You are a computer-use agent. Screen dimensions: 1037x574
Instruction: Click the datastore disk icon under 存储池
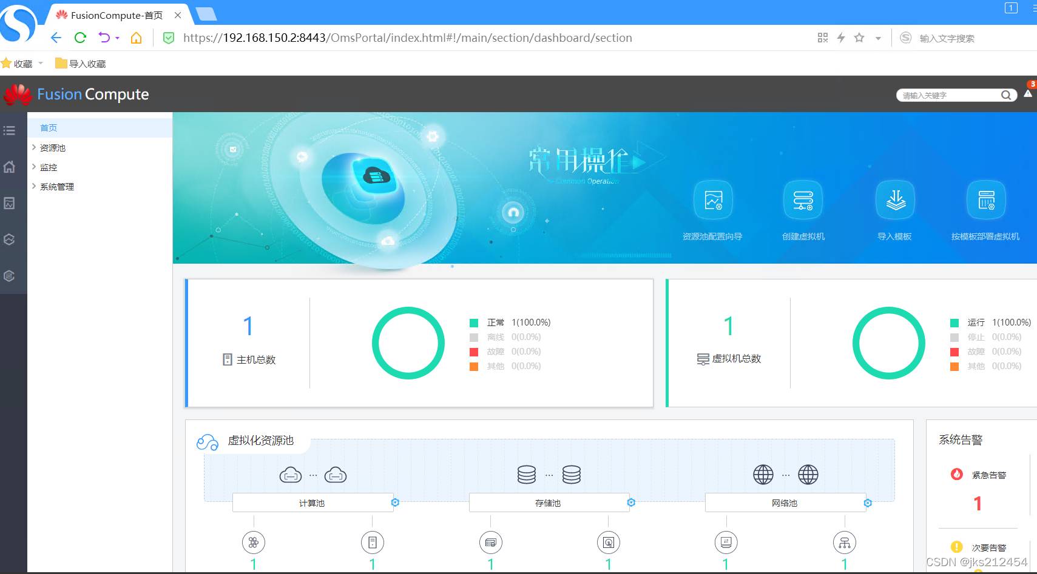609,542
